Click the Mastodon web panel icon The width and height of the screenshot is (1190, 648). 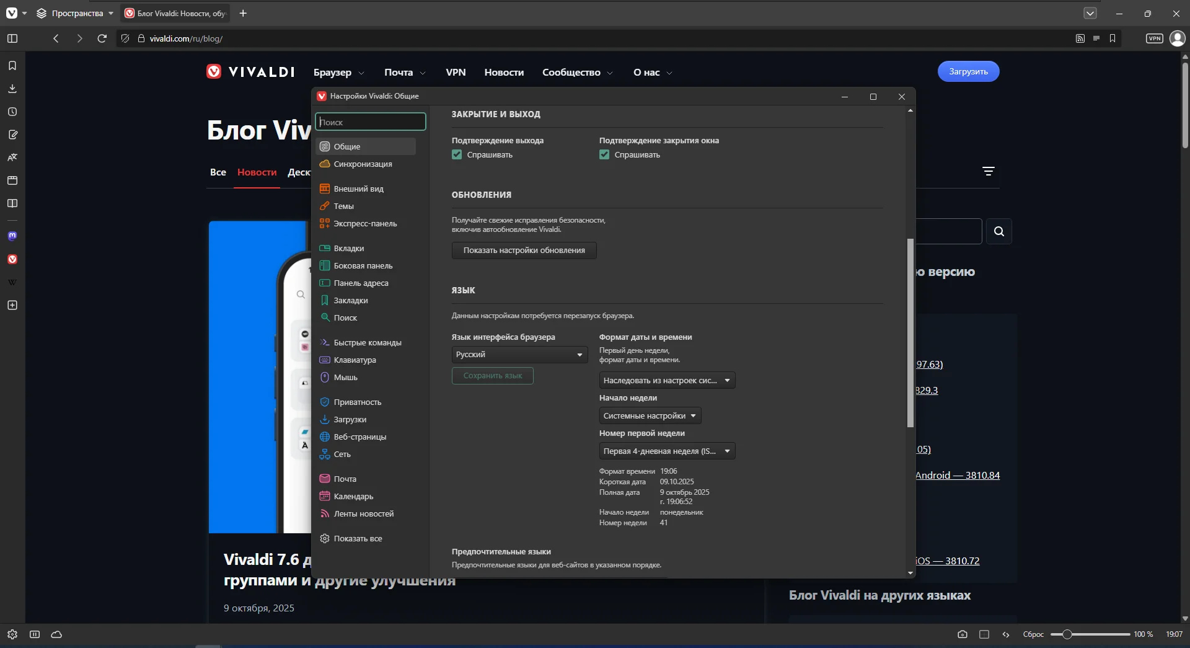(12, 236)
